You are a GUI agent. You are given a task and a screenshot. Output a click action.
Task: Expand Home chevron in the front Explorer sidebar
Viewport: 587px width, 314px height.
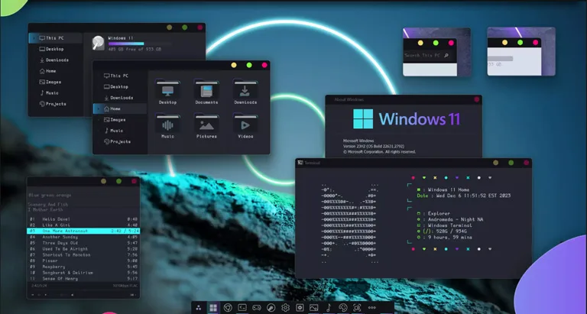click(x=99, y=109)
